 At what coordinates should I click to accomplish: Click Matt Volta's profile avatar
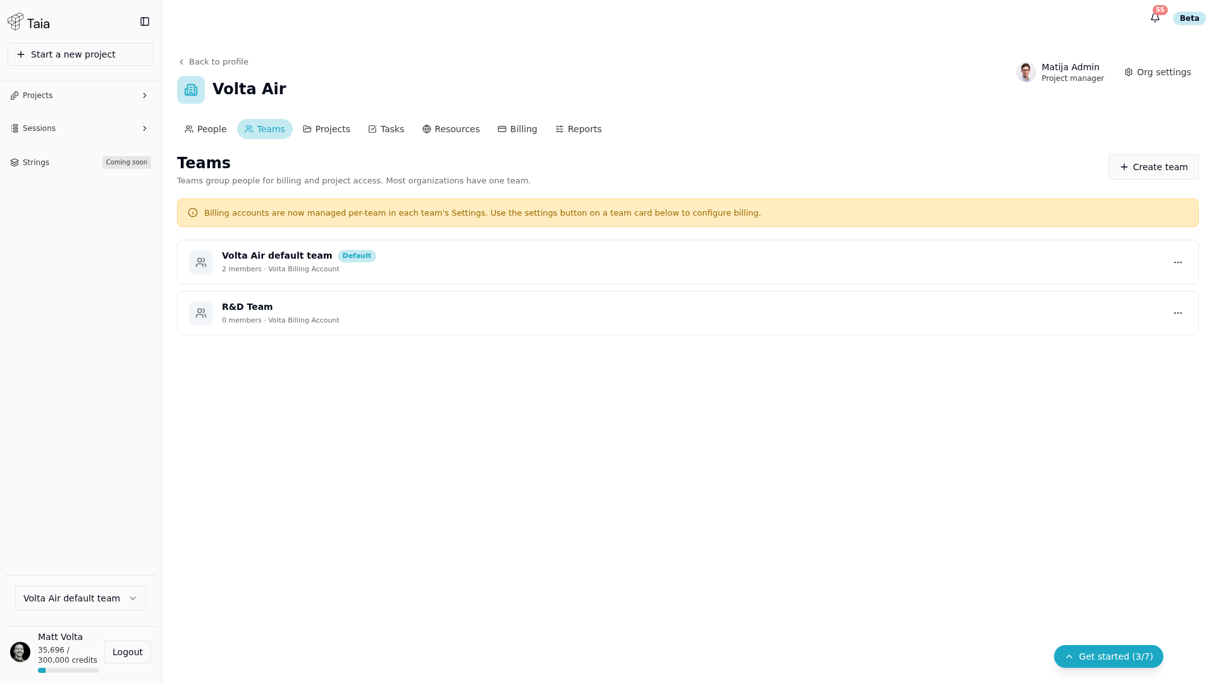pyautogui.click(x=20, y=652)
